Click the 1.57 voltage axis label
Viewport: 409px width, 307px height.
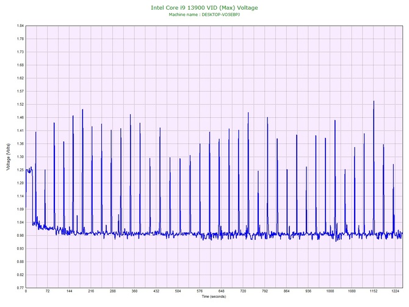[x=20, y=92]
